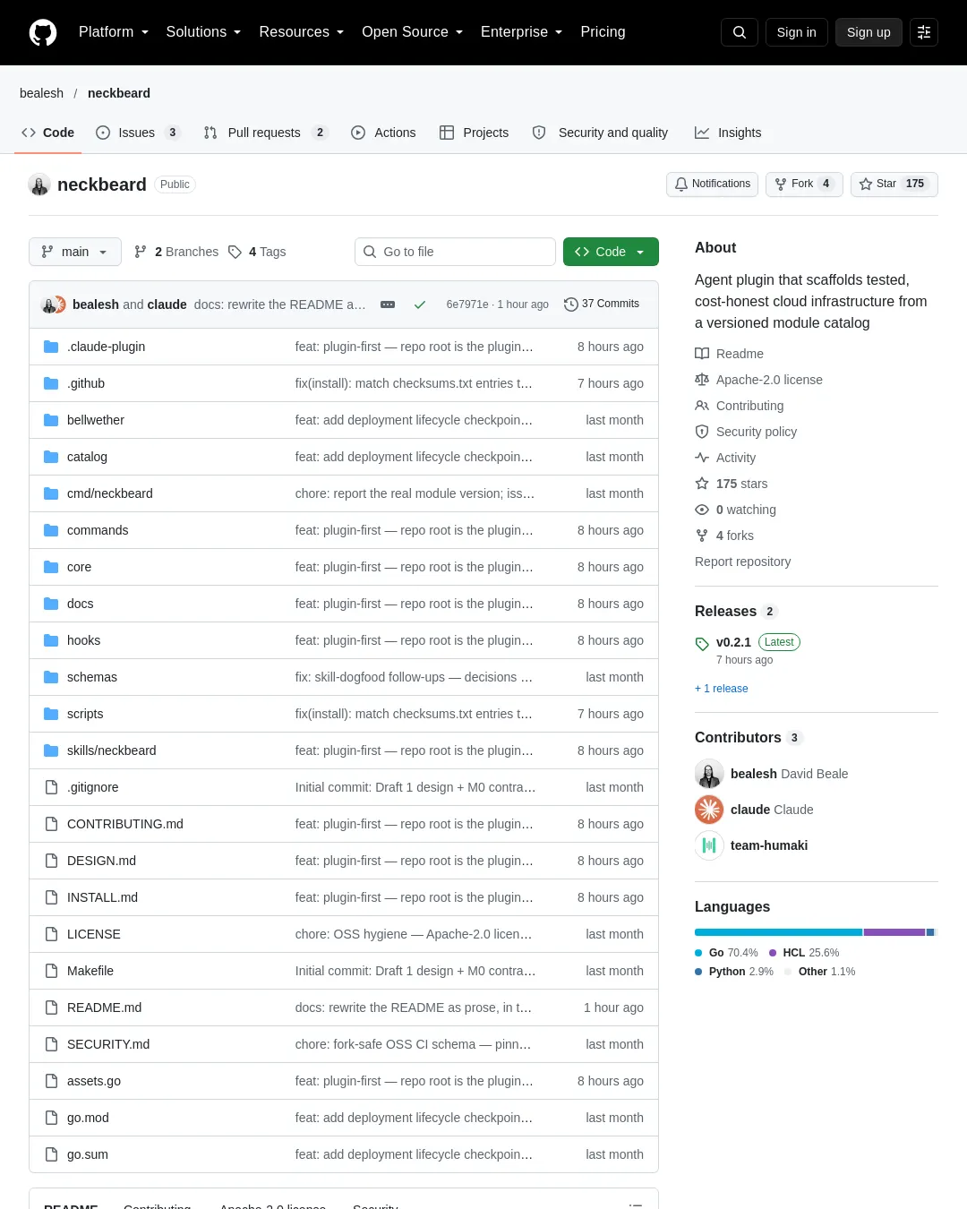Click the history clock icon by 37 Commits
The width and height of the screenshot is (967, 1209).
570,304
